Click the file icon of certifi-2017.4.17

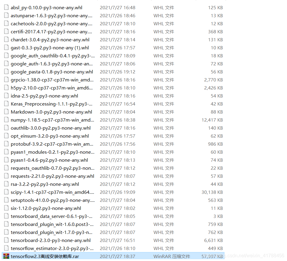6,32
